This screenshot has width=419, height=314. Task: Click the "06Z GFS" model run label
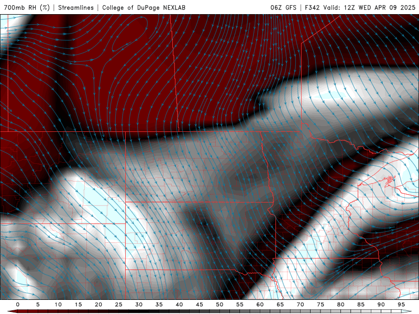tap(283, 7)
